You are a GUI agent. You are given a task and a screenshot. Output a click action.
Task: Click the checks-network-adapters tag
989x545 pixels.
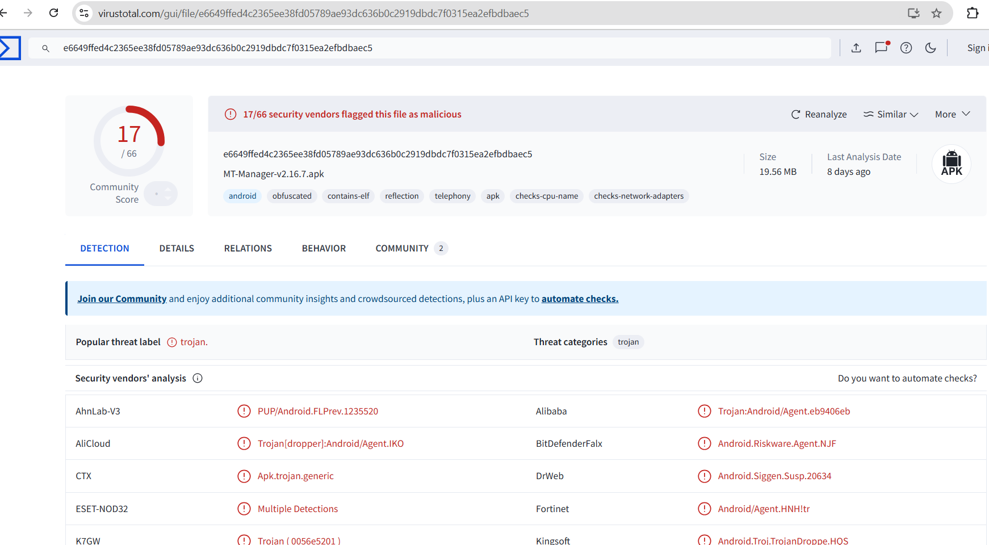point(639,196)
